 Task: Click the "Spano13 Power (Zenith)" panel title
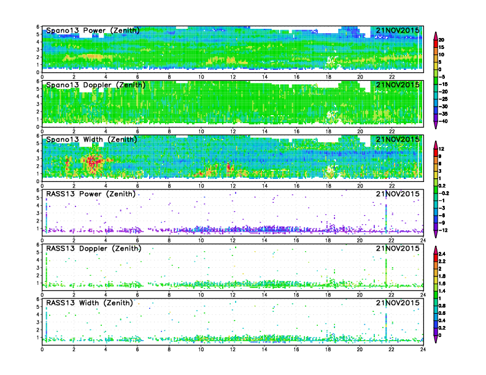coord(93,30)
